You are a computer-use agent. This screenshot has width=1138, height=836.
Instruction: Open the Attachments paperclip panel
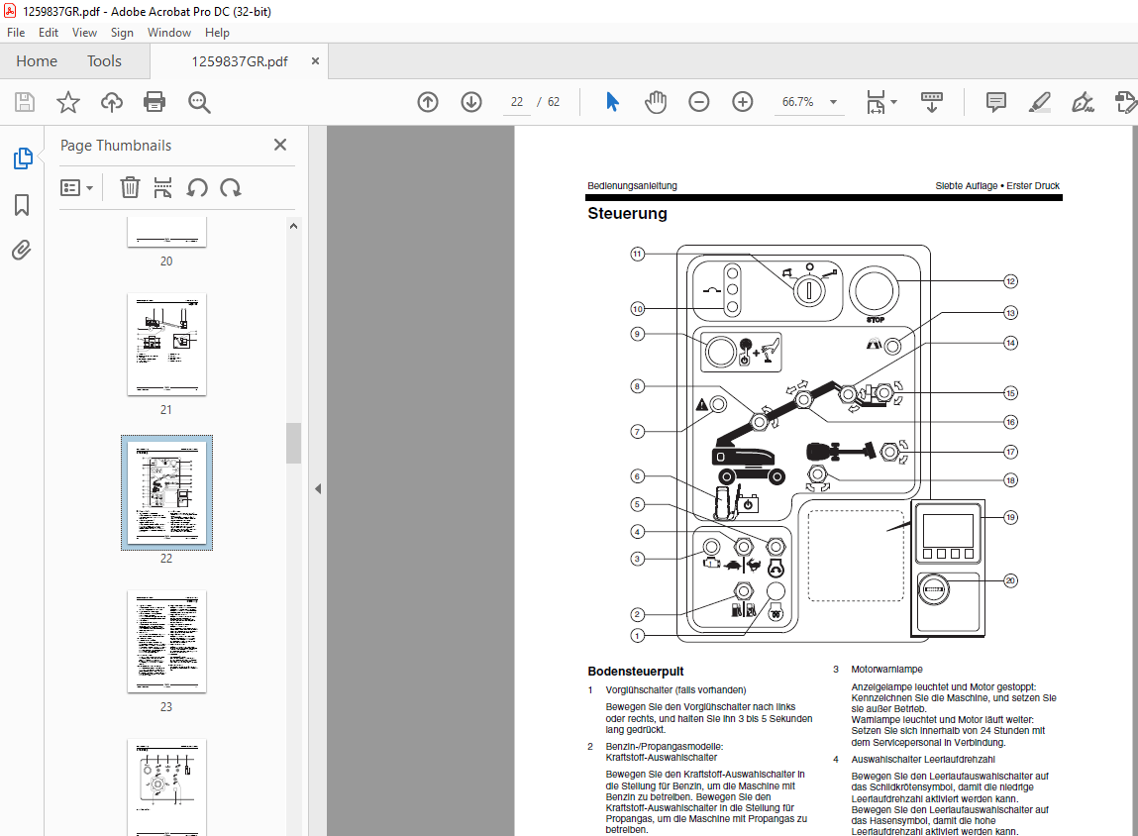pyautogui.click(x=22, y=251)
